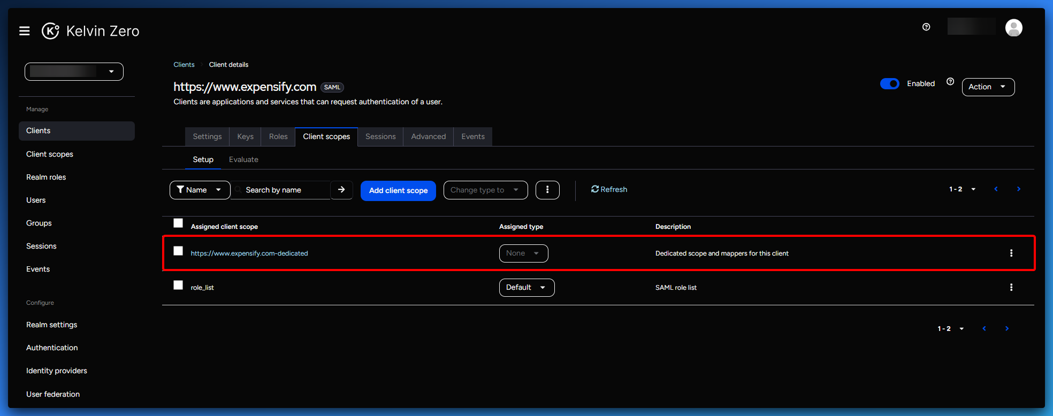
Task: Click the Assigned type column header
Action: (x=521, y=227)
